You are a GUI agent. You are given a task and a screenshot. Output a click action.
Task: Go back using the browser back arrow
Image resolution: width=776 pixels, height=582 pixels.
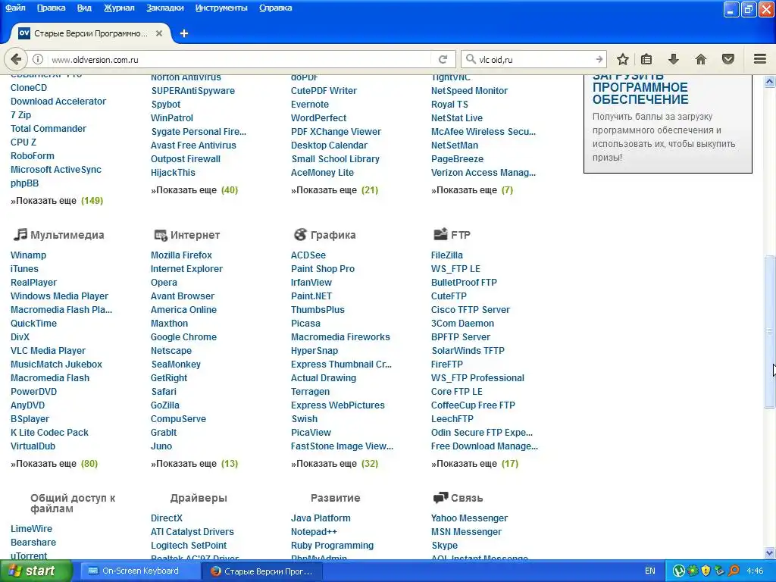[16, 59]
